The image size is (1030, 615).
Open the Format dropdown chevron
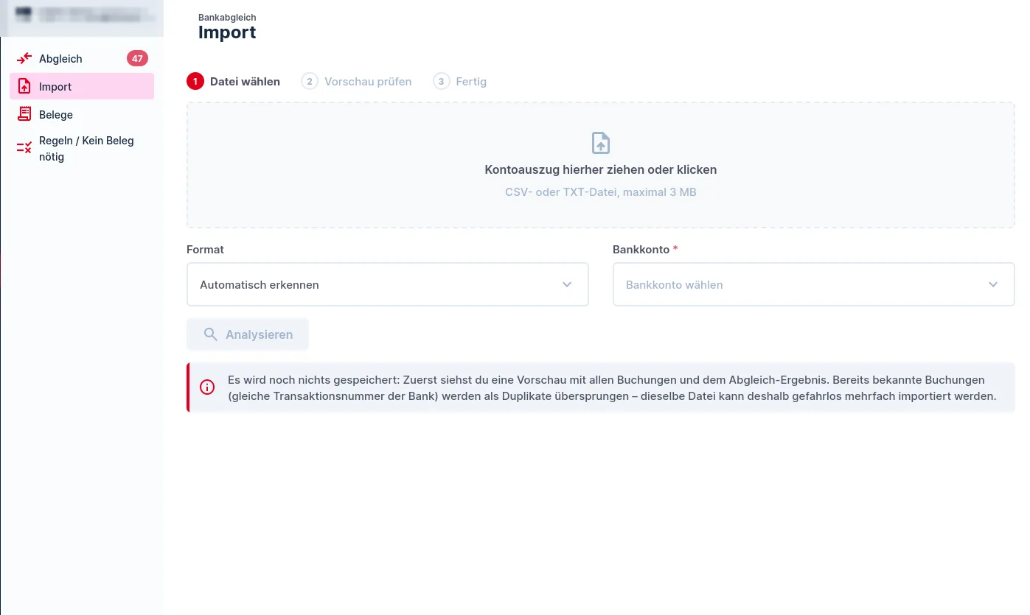pyautogui.click(x=567, y=284)
